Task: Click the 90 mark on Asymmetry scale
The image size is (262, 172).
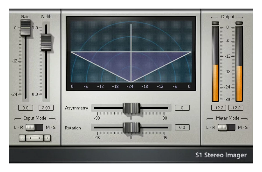Action: (x=165, y=118)
